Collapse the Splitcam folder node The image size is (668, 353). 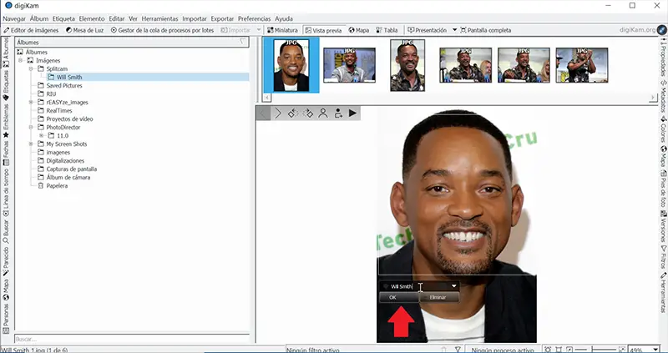31,68
